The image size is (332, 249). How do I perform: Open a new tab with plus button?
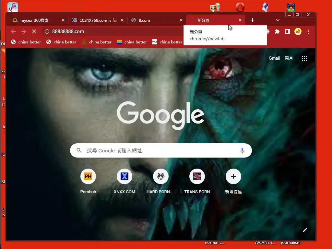(x=252, y=20)
